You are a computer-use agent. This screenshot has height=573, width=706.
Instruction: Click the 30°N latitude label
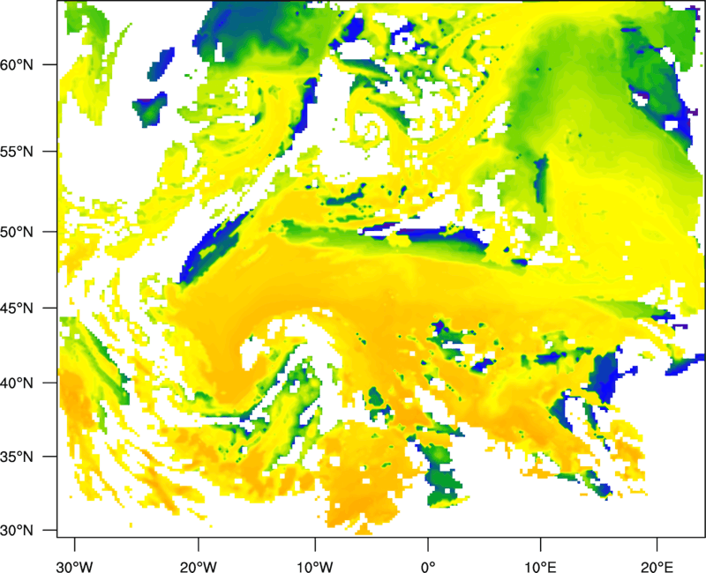17,531
